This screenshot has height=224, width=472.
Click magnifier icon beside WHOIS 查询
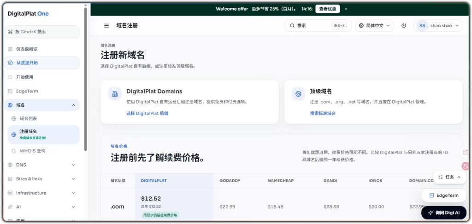click(x=13, y=151)
